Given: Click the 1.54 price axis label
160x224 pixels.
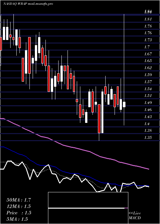Looking at the screenshot, I should tap(148, 89).
